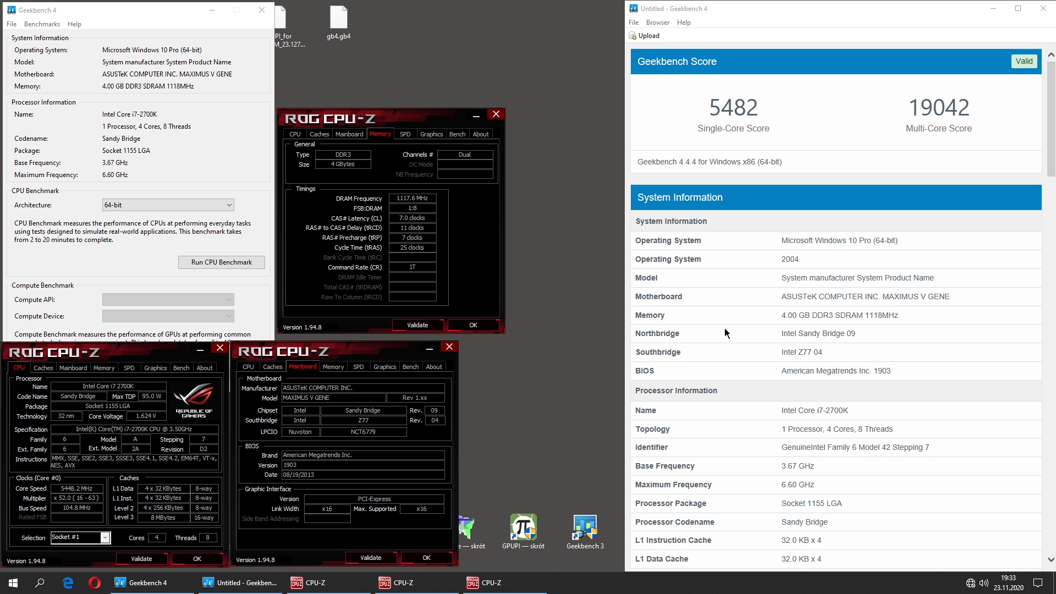Click OK in Memory CPU-Z window
This screenshot has height=594, width=1056.
(x=473, y=325)
